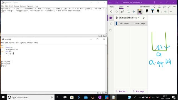Open Run menu in untitled editor
The width and height of the screenshot is (178, 100).
click(17, 43)
